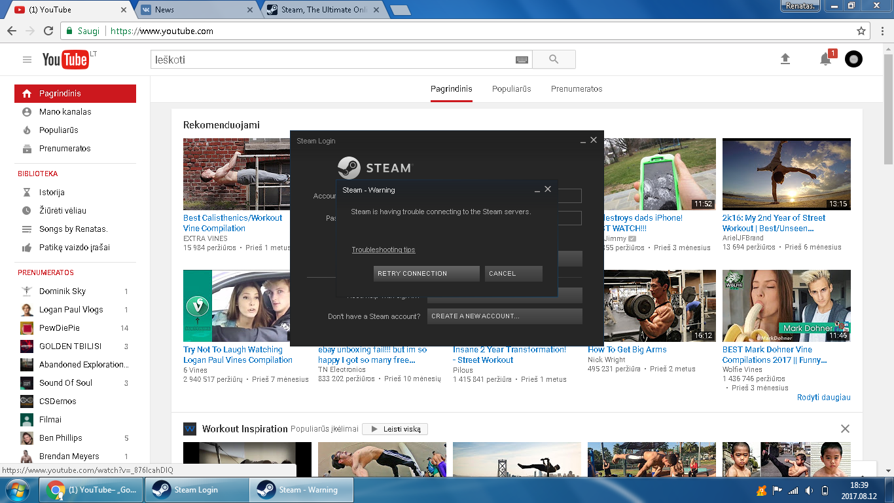Click Cancel in the Steam warning dialog
The height and width of the screenshot is (503, 894).
tap(513, 274)
